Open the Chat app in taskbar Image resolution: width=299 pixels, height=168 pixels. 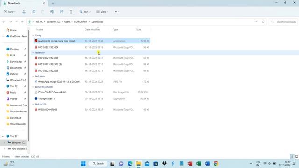pyautogui.click(x=121, y=164)
